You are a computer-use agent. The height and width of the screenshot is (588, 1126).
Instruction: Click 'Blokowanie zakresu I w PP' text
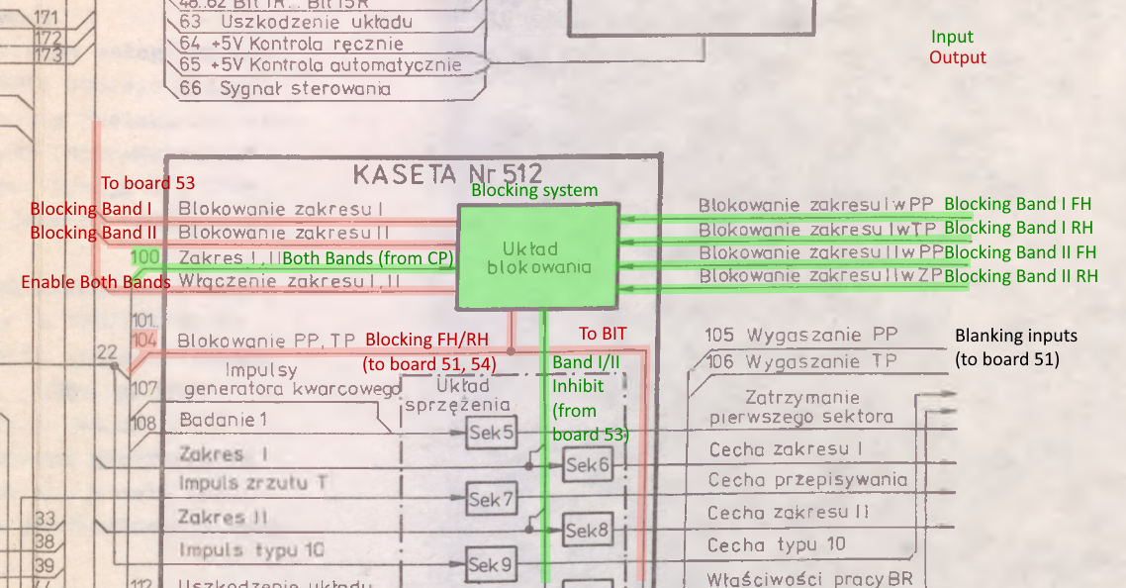click(815, 205)
